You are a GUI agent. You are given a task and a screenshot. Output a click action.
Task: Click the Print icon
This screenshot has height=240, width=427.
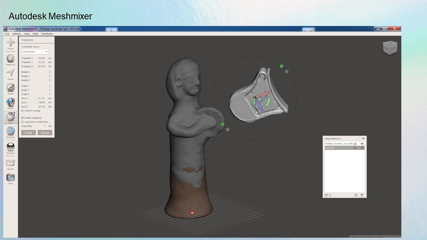click(x=11, y=177)
